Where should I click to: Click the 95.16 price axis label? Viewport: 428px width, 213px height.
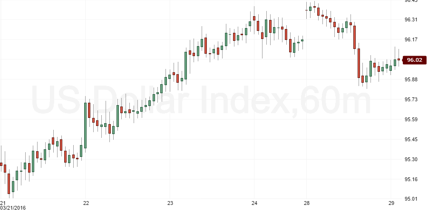[411, 179]
